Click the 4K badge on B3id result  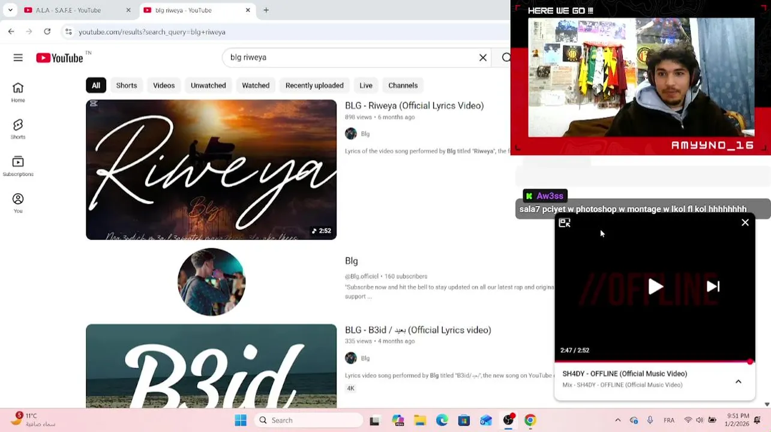click(x=350, y=388)
